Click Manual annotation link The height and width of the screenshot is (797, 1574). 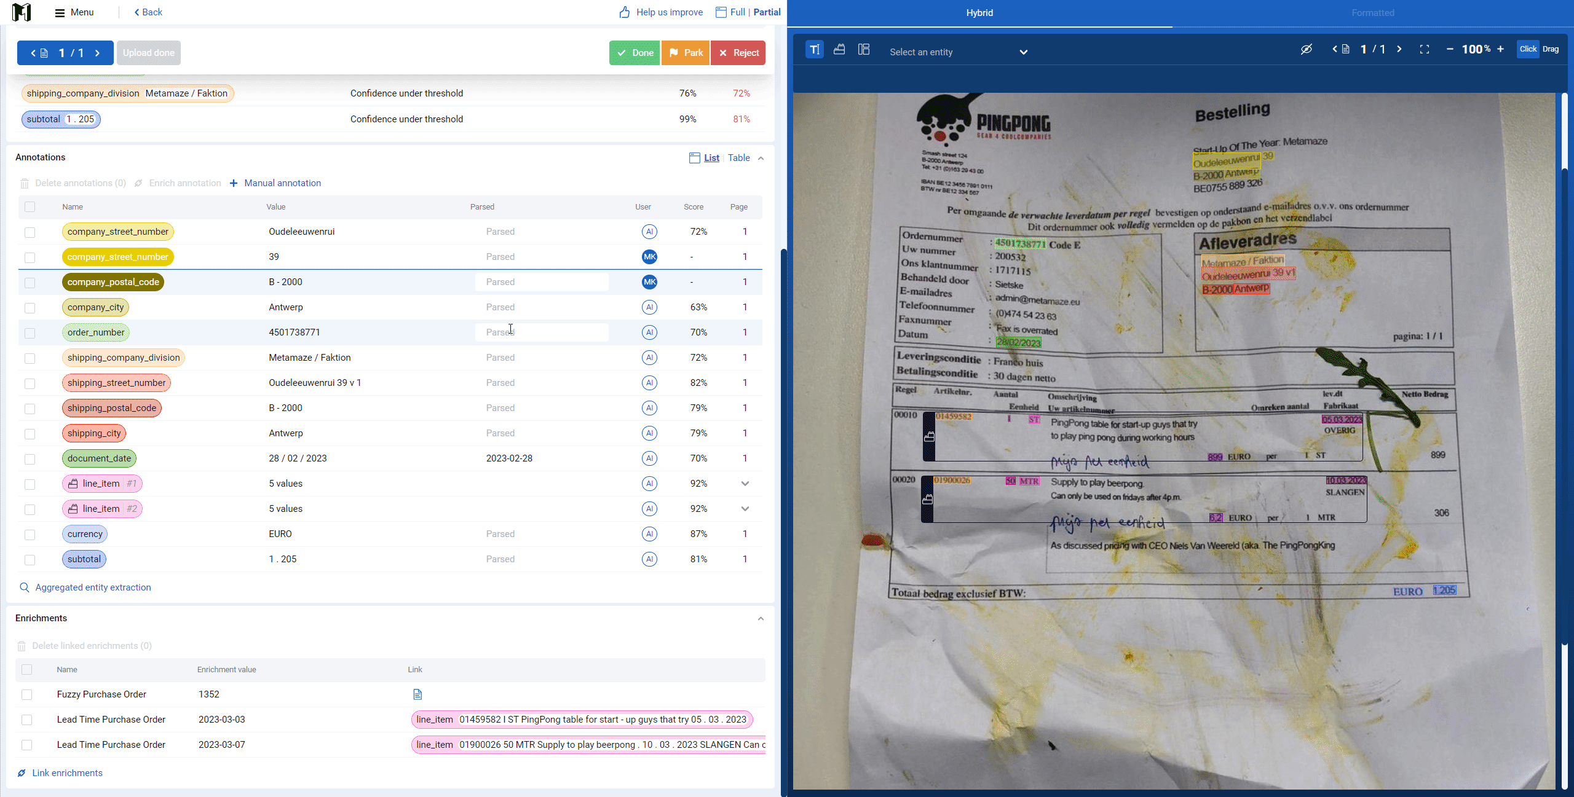pos(275,183)
